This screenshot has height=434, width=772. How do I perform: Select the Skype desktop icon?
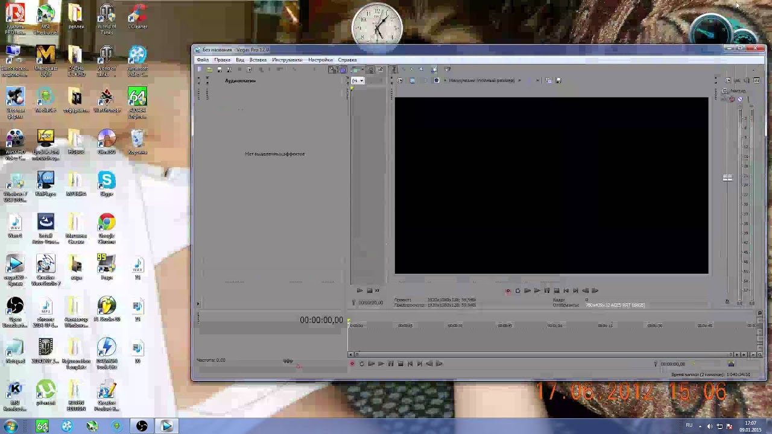pos(107,184)
